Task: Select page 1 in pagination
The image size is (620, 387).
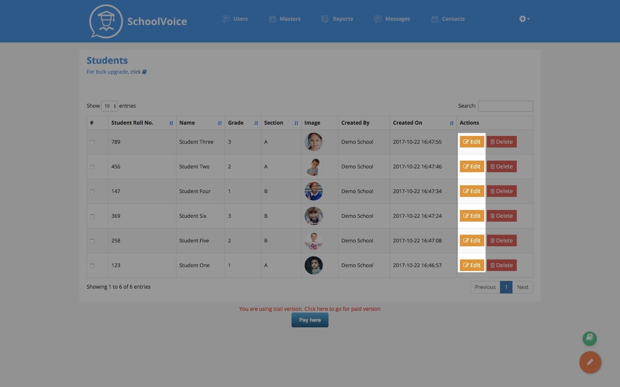Action: click(x=506, y=287)
